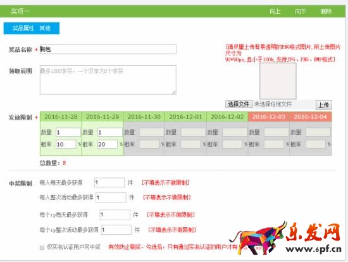This screenshot has width=348, height=262.
Task: Click the 向上 move-up link
Action: [275, 11]
